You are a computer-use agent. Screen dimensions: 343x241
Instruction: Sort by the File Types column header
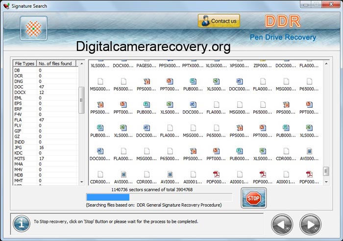(24, 64)
